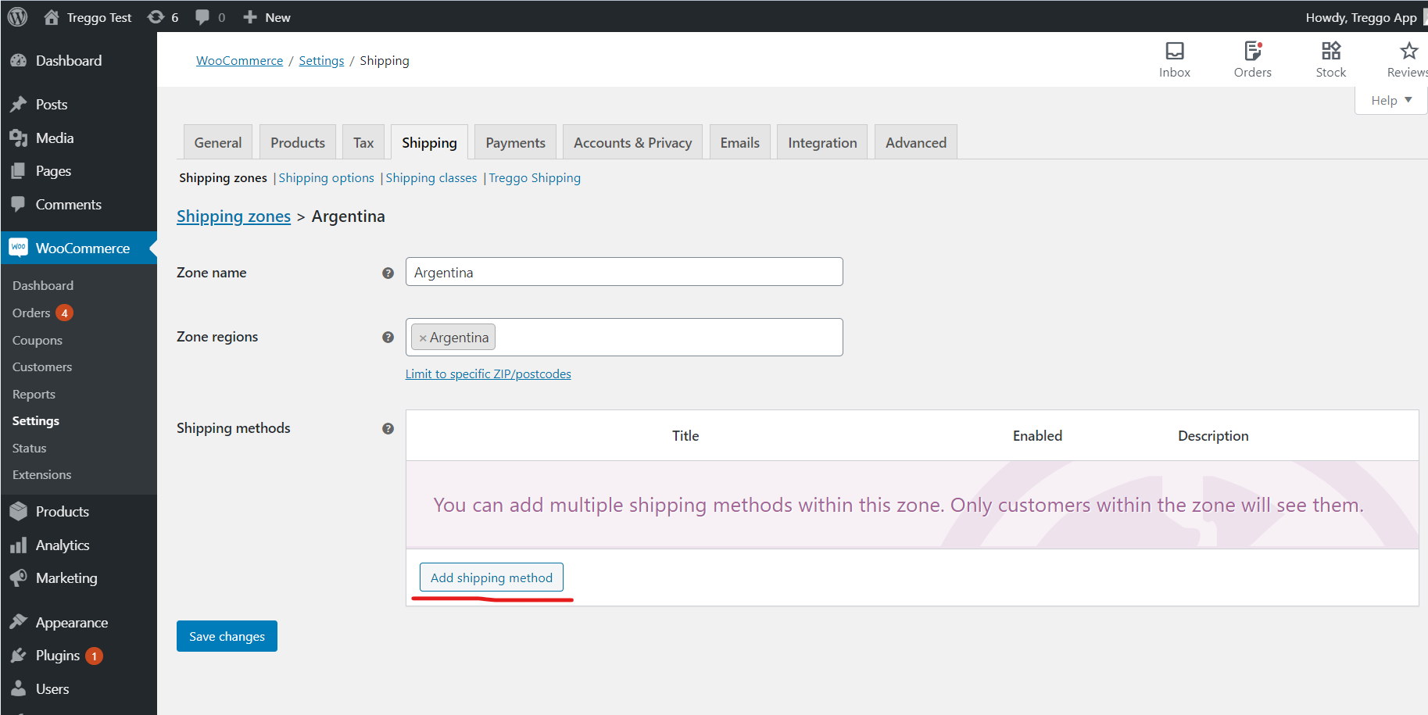Expand the Help dropdown

coord(1391,100)
